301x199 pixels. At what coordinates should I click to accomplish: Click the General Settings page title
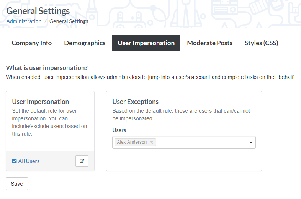coord(38,11)
